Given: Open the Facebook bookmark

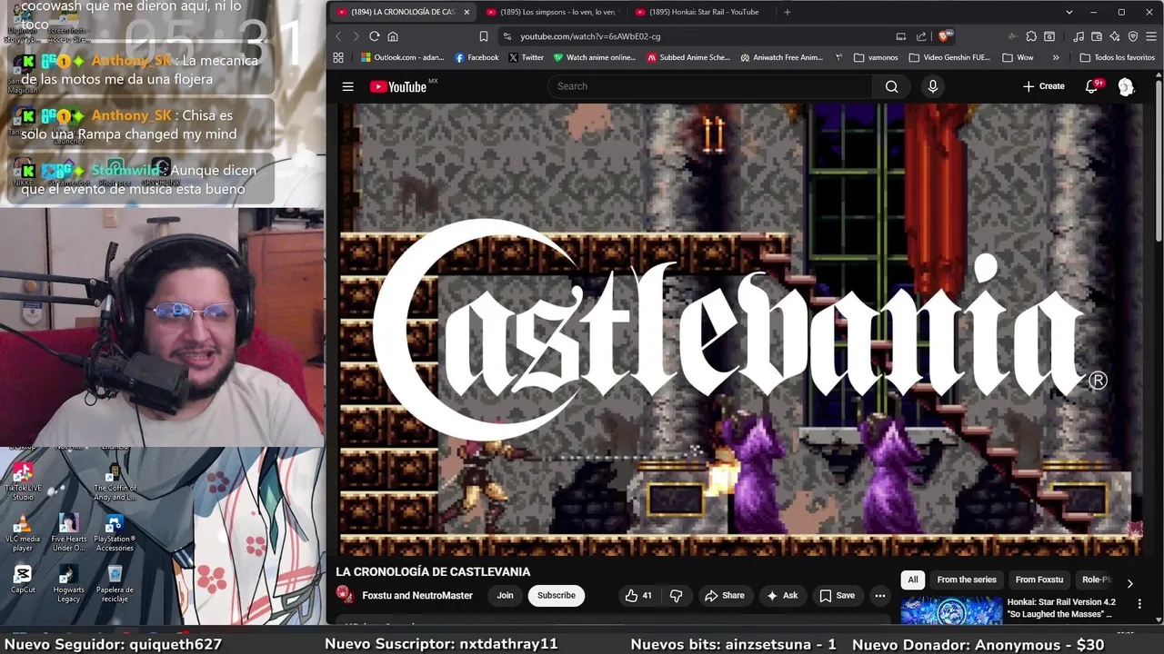Looking at the screenshot, I should click(x=477, y=57).
